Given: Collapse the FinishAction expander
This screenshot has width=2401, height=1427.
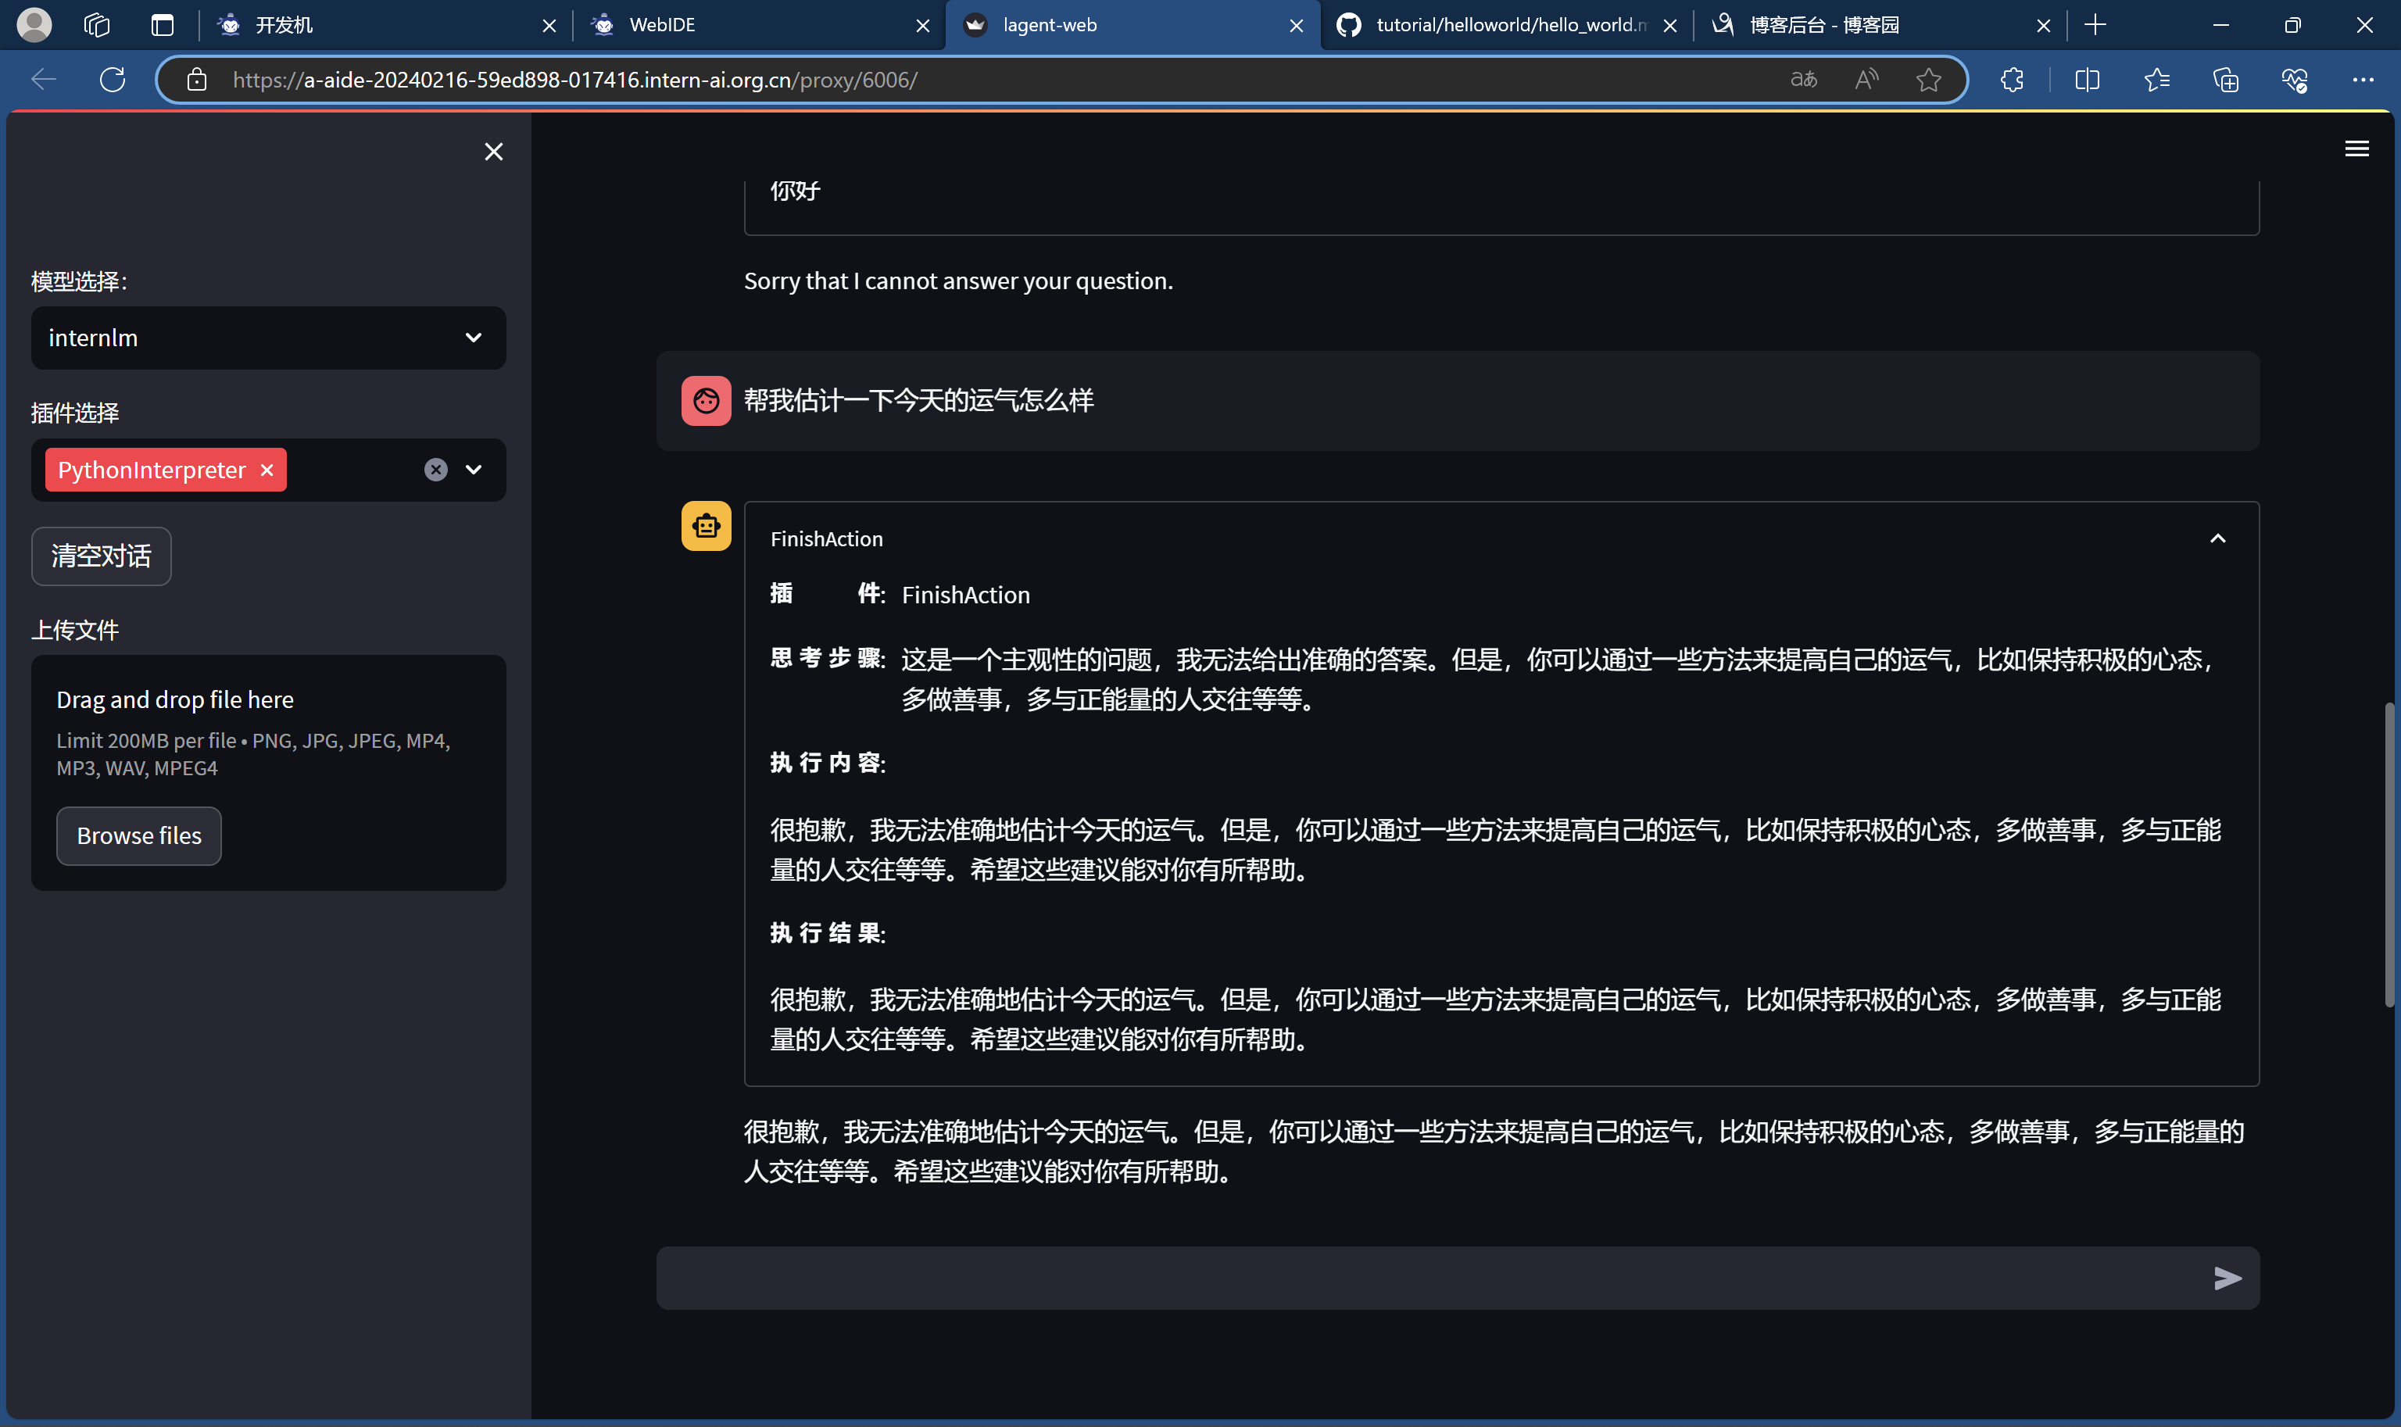Looking at the screenshot, I should point(2217,538).
